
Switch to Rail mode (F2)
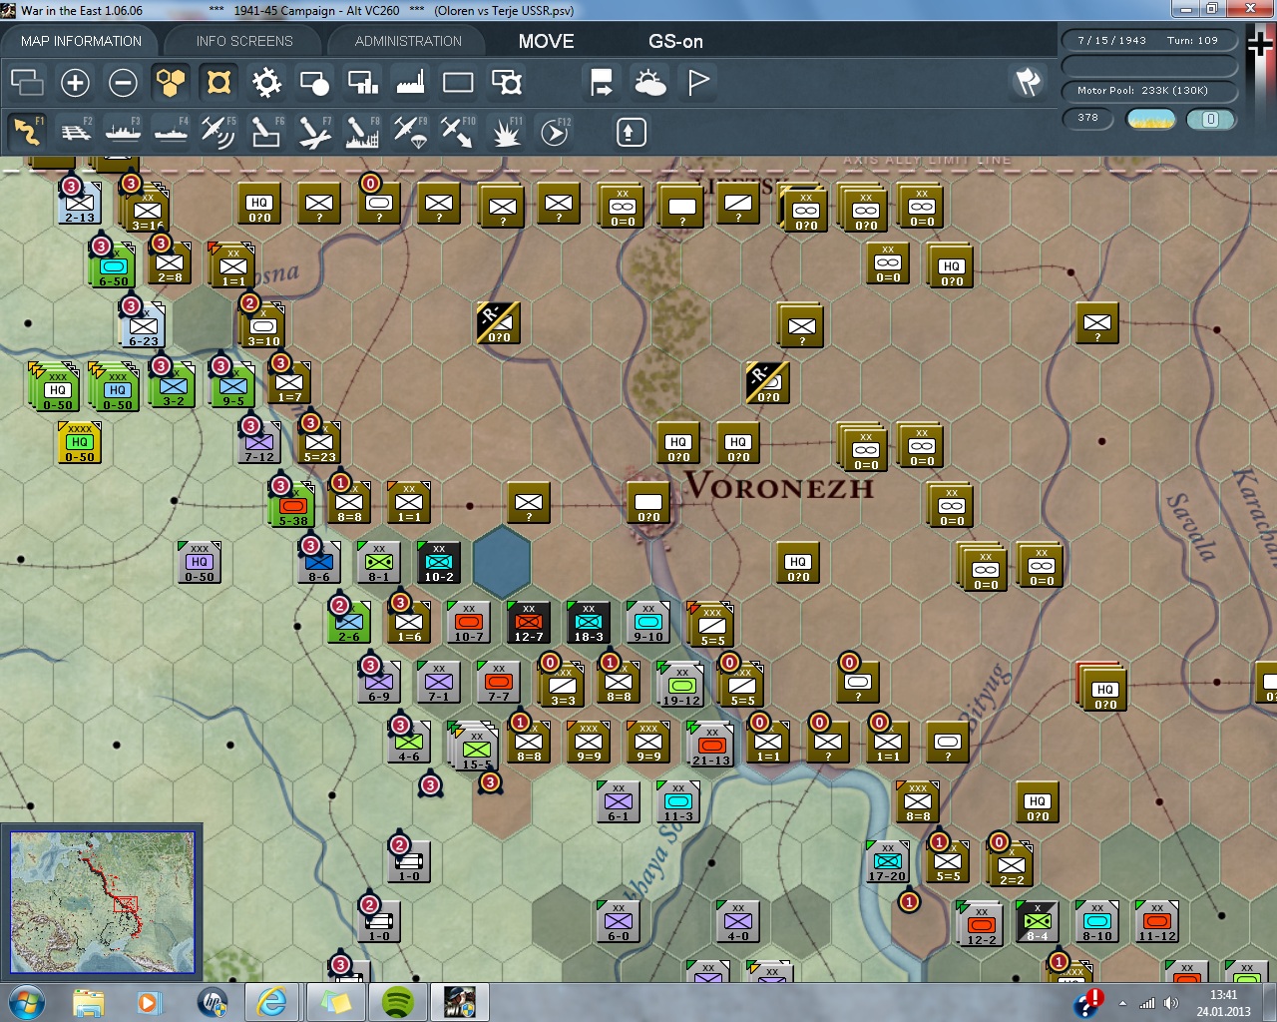tap(75, 132)
